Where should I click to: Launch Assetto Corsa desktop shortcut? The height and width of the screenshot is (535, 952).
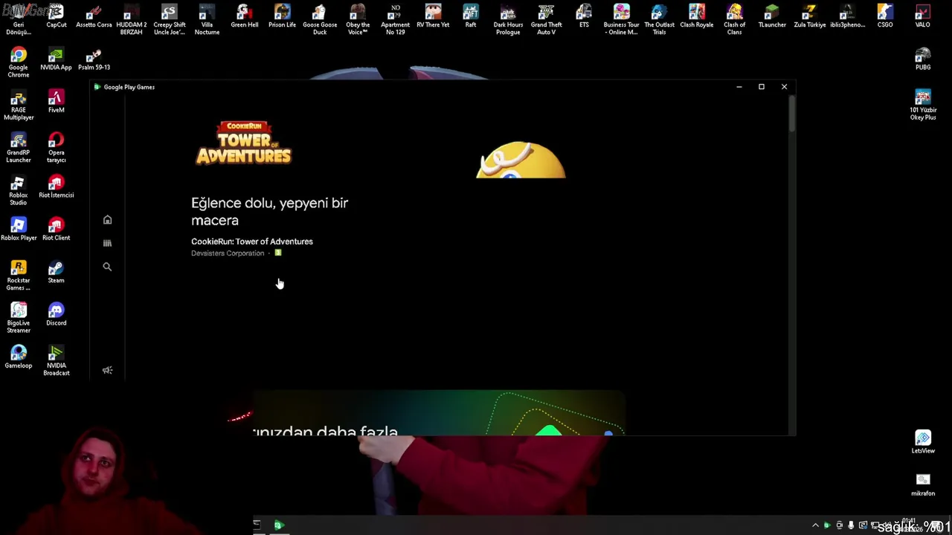[x=94, y=16]
